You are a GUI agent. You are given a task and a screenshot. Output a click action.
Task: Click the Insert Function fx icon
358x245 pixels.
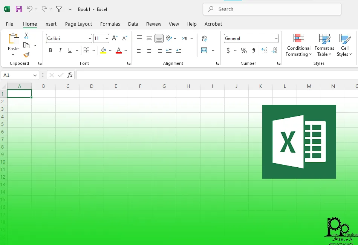coord(70,75)
